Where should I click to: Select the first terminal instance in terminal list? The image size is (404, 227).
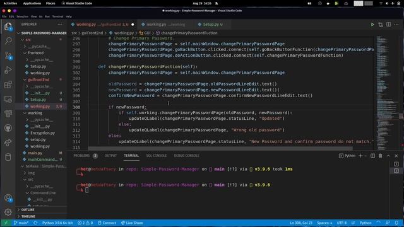[396, 164]
